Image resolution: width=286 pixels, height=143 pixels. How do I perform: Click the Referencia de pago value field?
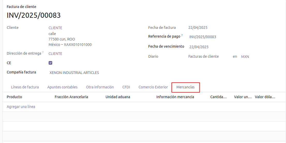[202, 37]
